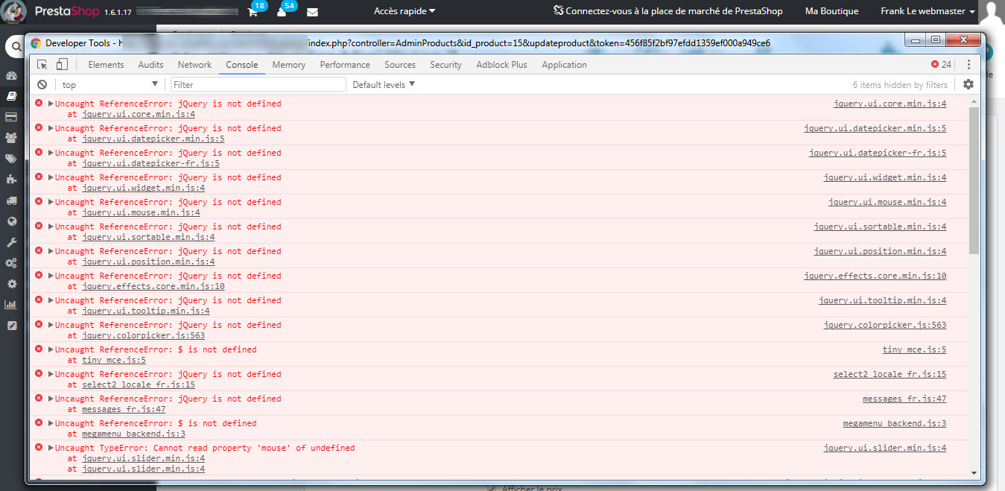Open the Modules puzzle piece sidebar icon
Image resolution: width=1005 pixels, height=491 pixels.
pos(11,180)
